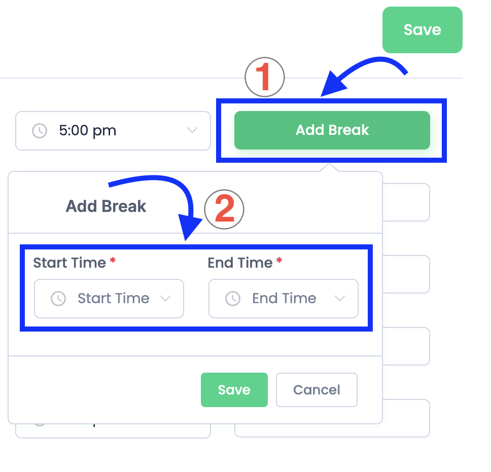The height and width of the screenshot is (472, 491).
Task: Open the Start Time dropdown chevron
Action: pos(165,299)
